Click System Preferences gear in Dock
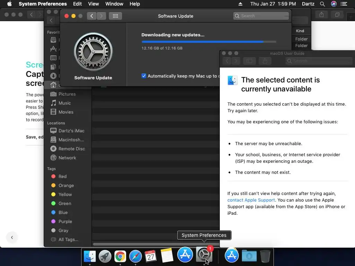The height and width of the screenshot is (266, 355). (x=204, y=255)
